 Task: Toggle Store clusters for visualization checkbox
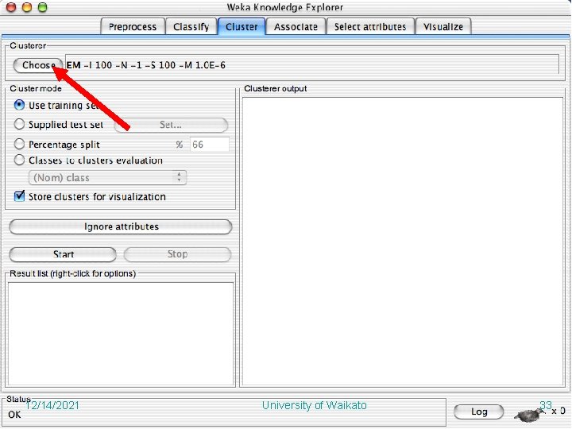[x=19, y=196]
